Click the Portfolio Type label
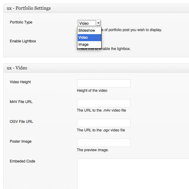 pos(21,22)
